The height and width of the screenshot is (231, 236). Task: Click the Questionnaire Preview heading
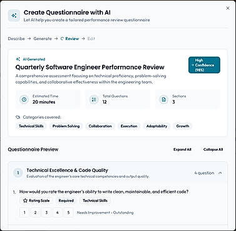click(x=33, y=149)
